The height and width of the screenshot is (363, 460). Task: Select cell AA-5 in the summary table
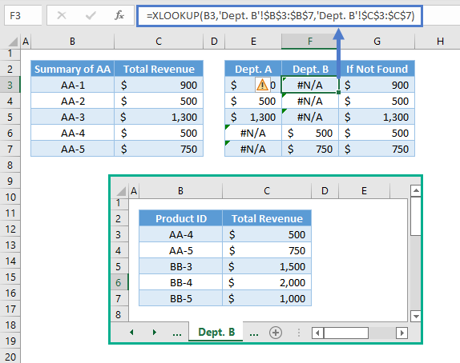(72, 149)
